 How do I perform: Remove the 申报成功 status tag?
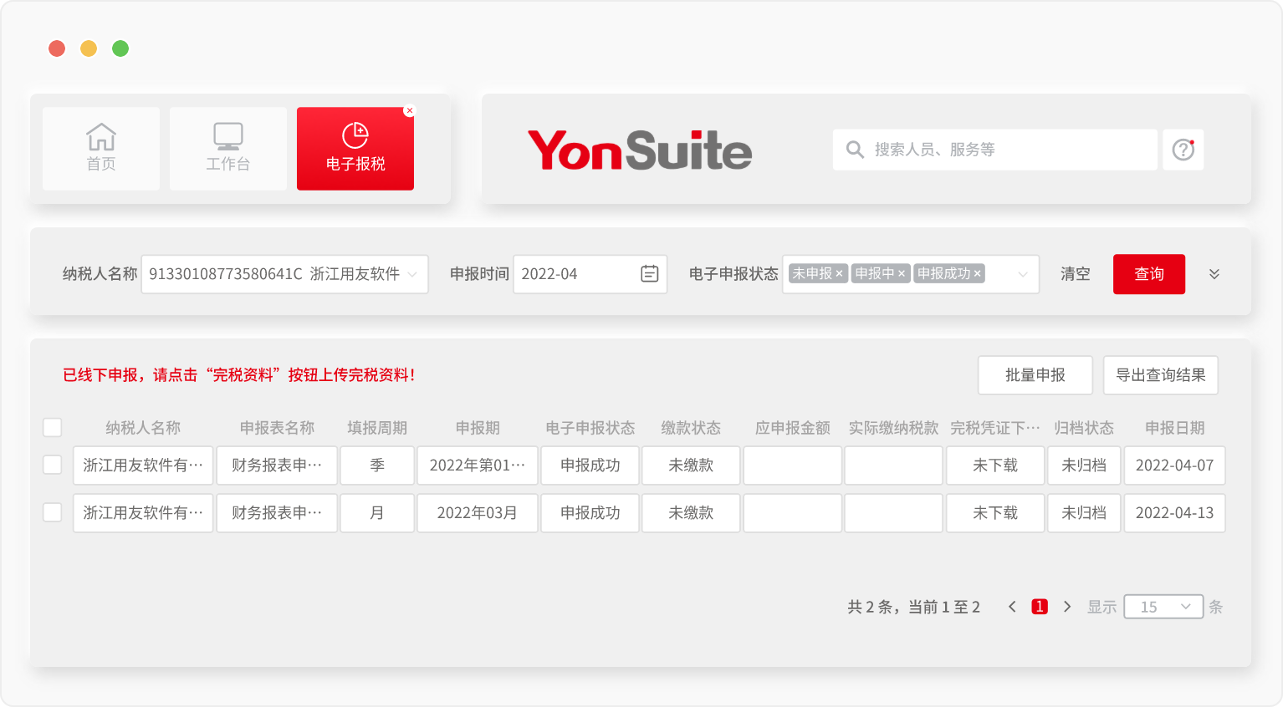click(x=977, y=274)
